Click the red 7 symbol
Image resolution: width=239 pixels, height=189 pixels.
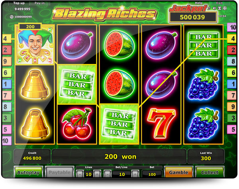click(x=161, y=123)
